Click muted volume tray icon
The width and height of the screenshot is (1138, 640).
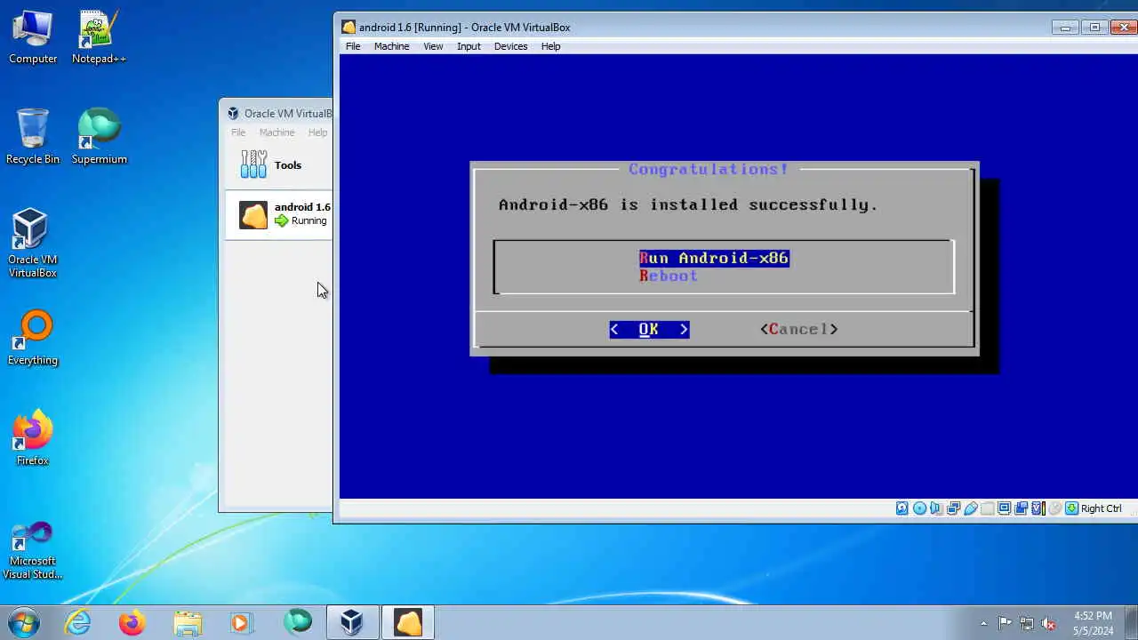click(1048, 623)
